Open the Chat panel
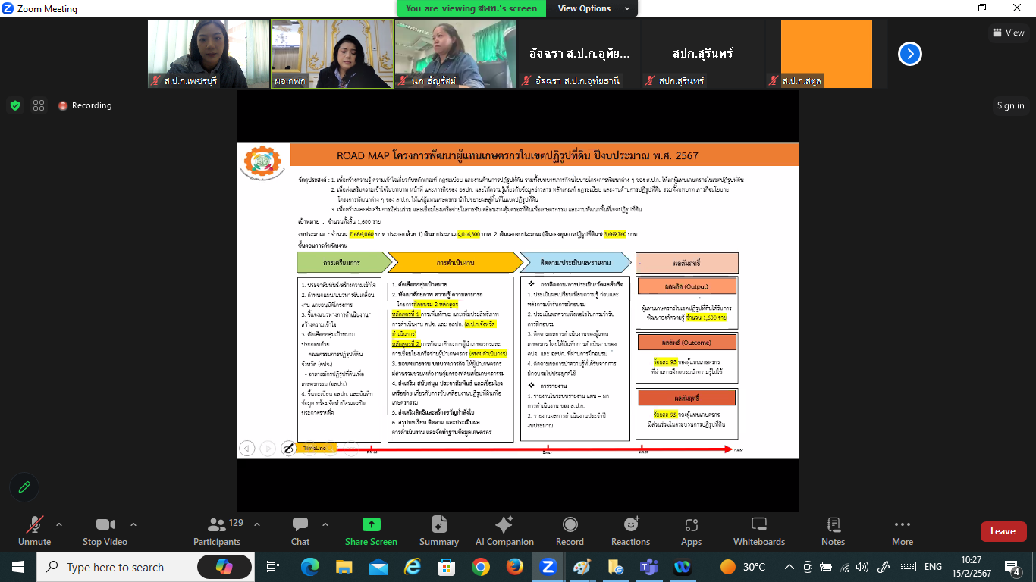1036x582 pixels. pos(300,530)
